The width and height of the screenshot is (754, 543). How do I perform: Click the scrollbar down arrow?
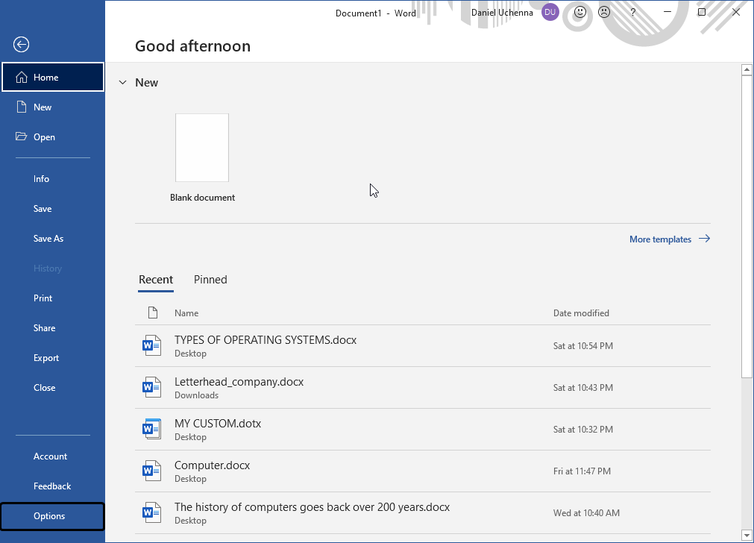[746, 535]
